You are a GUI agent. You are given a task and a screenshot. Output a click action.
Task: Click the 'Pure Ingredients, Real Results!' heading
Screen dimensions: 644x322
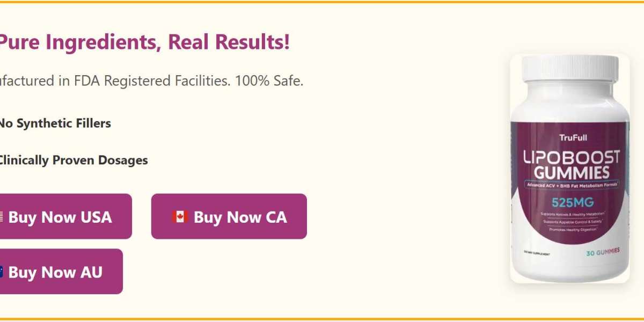coord(144,42)
